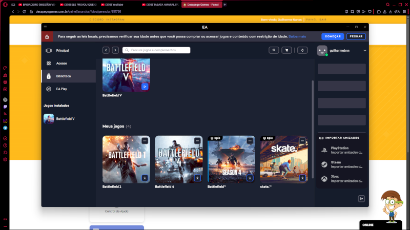Open the EA wishlist heart icon
The width and height of the screenshot is (410, 230).
point(274,50)
